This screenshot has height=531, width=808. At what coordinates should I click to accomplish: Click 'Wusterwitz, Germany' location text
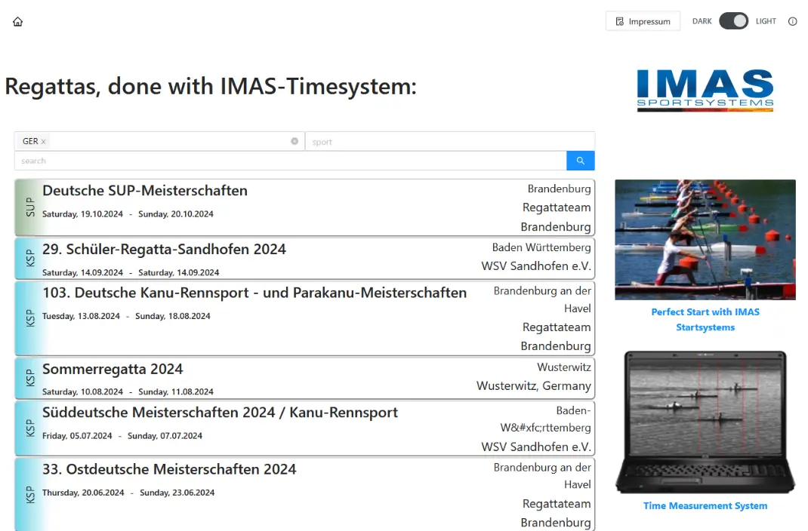point(533,386)
